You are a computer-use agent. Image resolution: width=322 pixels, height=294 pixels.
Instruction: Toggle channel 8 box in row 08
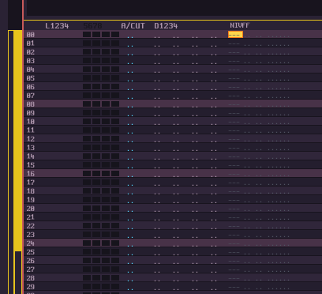click(x=115, y=104)
